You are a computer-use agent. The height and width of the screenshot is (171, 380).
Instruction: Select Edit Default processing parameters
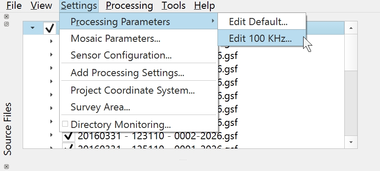tap(258, 22)
